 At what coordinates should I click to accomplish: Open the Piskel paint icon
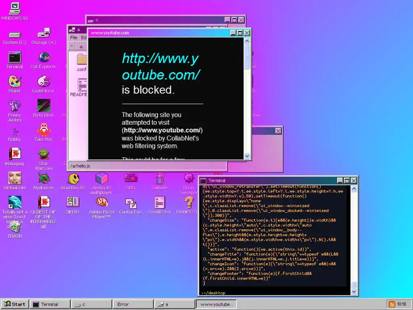[x=15, y=84]
